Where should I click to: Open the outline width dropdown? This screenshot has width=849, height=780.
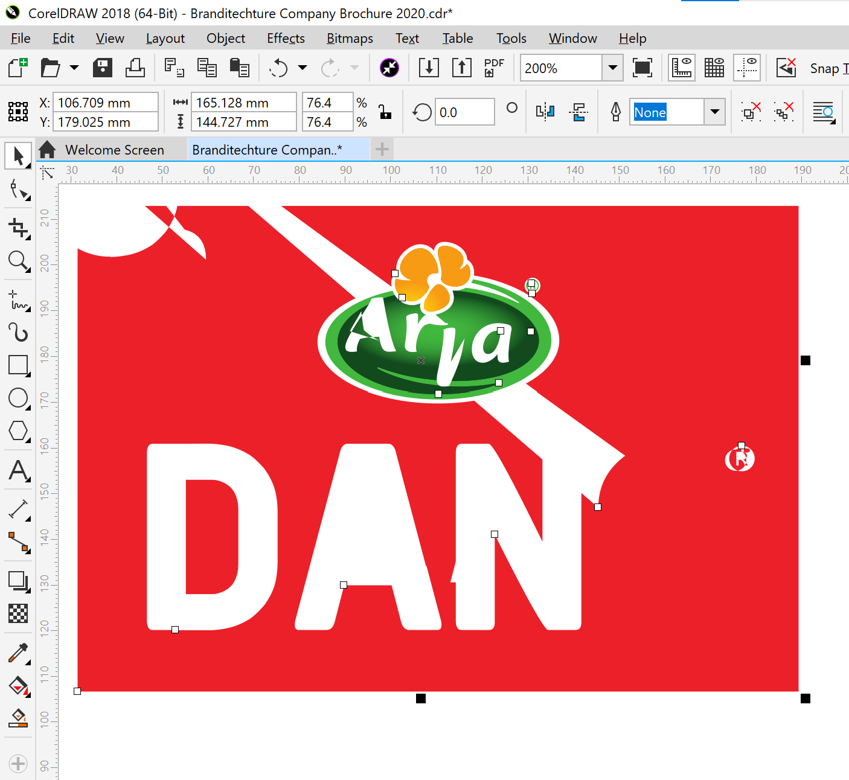click(714, 112)
